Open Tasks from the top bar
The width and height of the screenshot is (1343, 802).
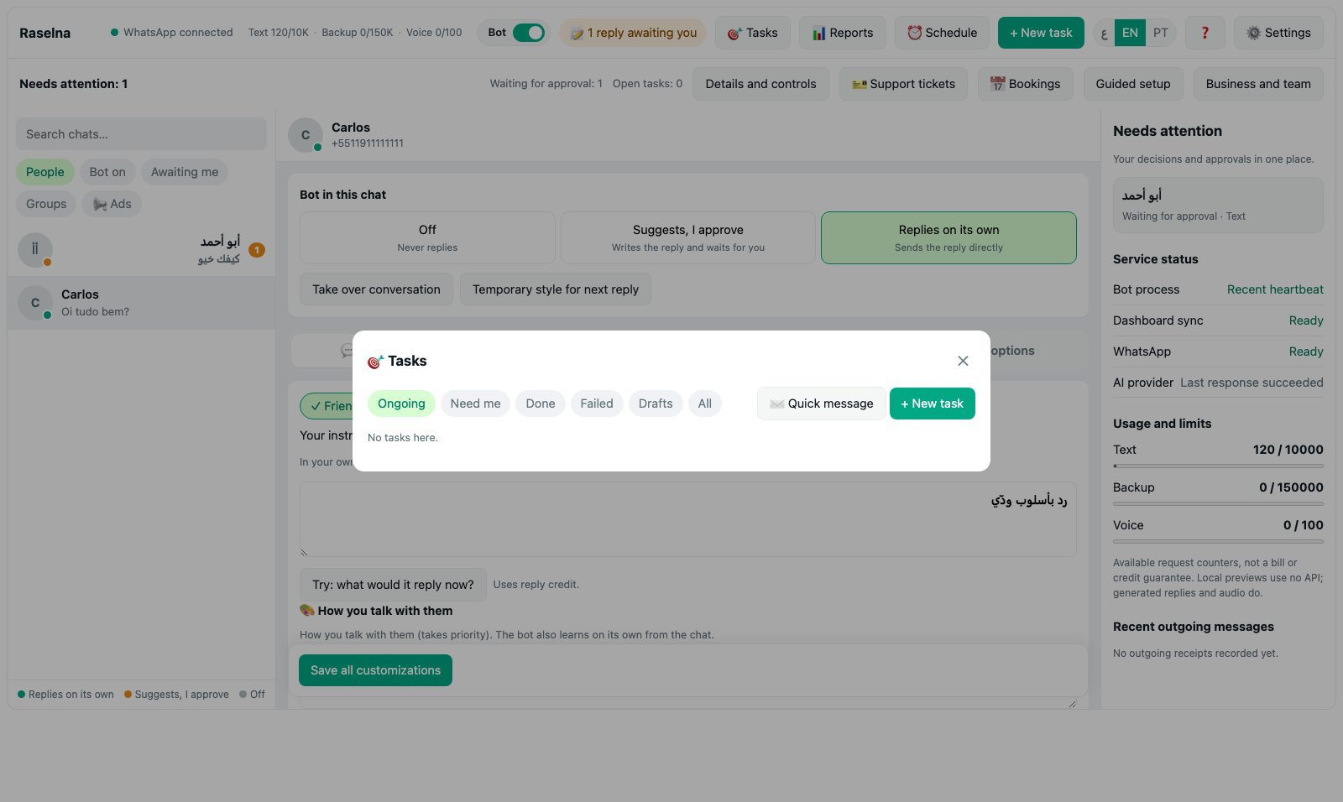click(x=753, y=33)
